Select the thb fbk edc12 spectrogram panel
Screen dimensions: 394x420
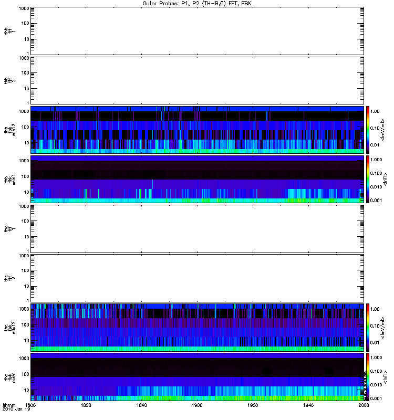click(197, 130)
